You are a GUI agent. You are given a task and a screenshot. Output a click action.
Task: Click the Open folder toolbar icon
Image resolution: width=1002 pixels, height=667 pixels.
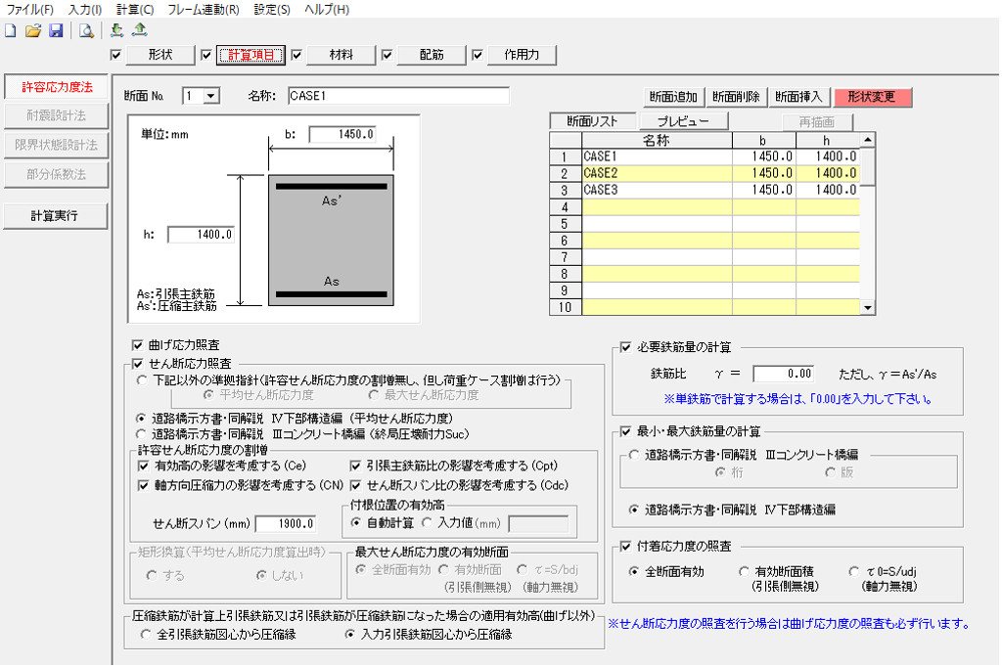click(33, 30)
